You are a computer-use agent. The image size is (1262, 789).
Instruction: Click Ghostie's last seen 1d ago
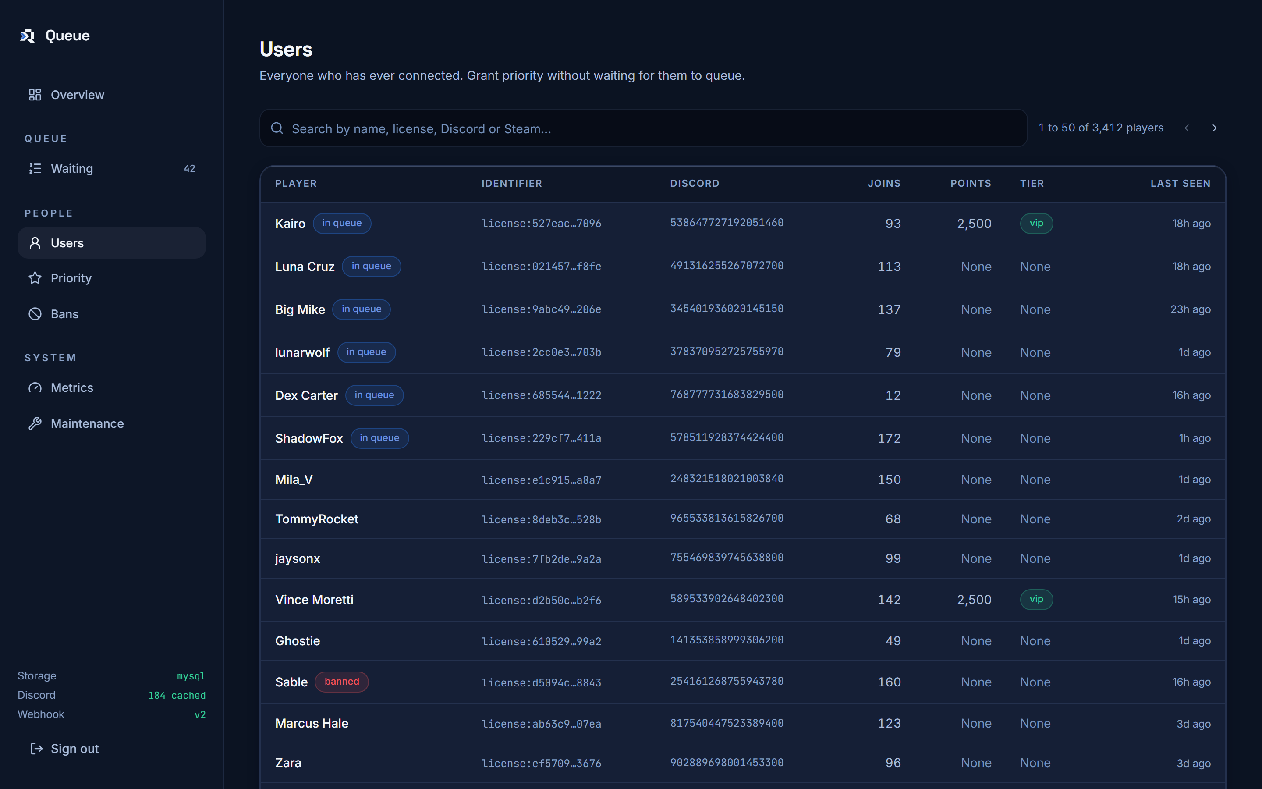tap(1195, 641)
